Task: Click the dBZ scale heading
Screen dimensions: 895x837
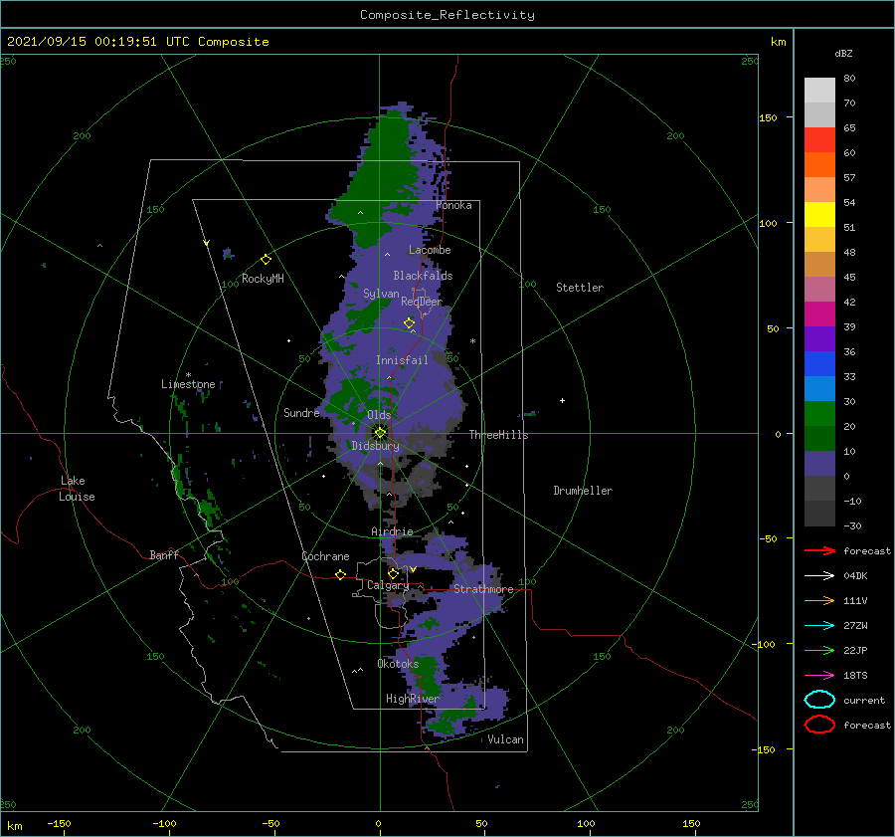Action: point(843,54)
